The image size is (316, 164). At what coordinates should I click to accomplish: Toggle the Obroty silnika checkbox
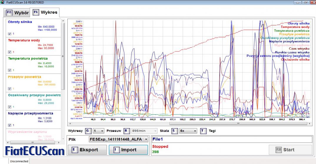(10, 34)
